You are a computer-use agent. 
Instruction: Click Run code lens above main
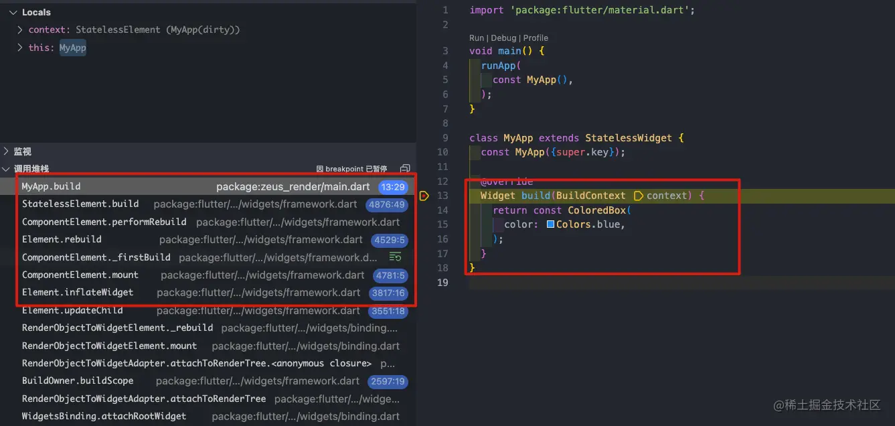[477, 38]
